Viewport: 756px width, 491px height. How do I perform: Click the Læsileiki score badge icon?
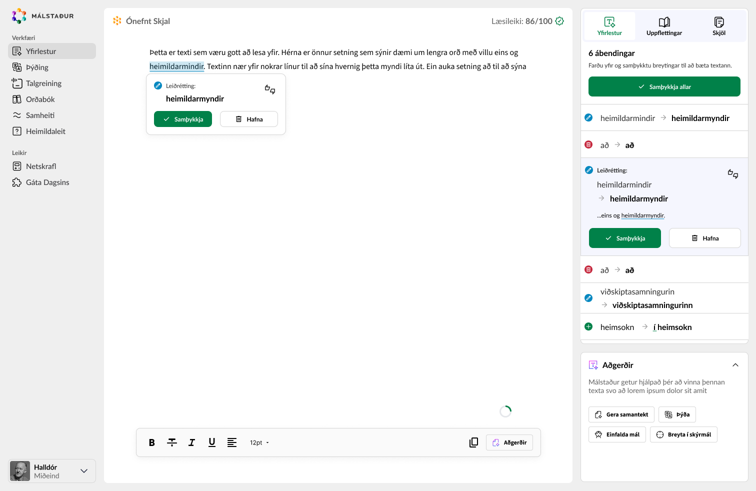560,21
